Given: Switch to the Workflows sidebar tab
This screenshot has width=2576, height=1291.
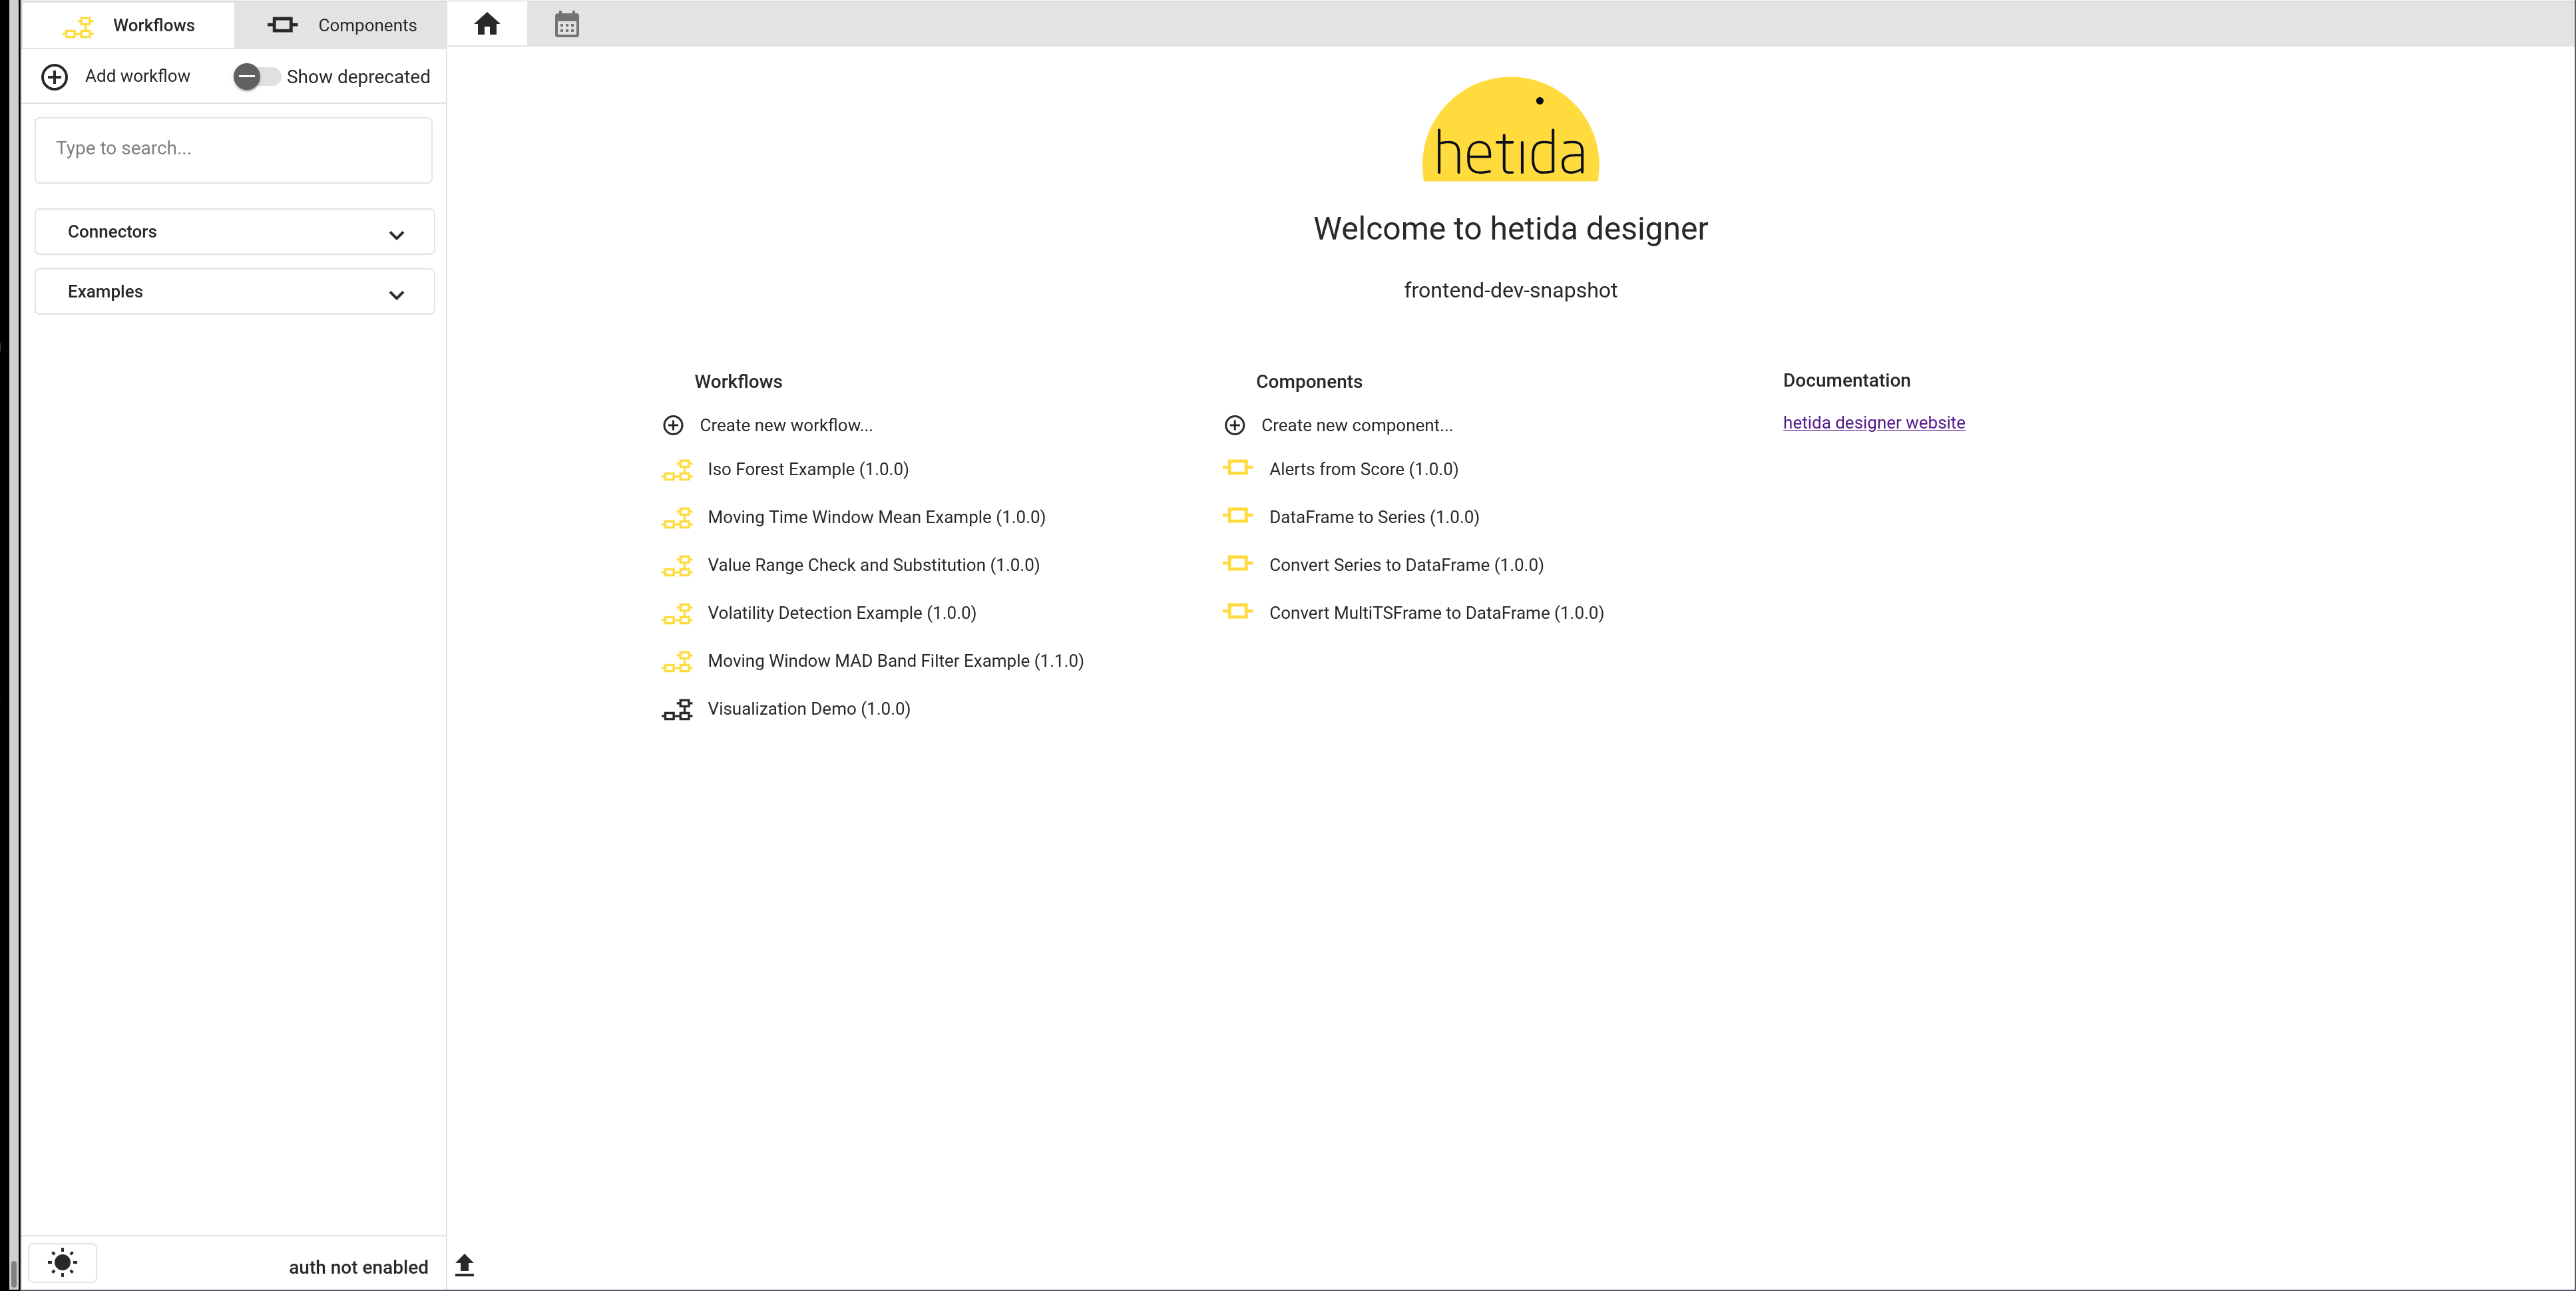Looking at the screenshot, I should coord(128,25).
